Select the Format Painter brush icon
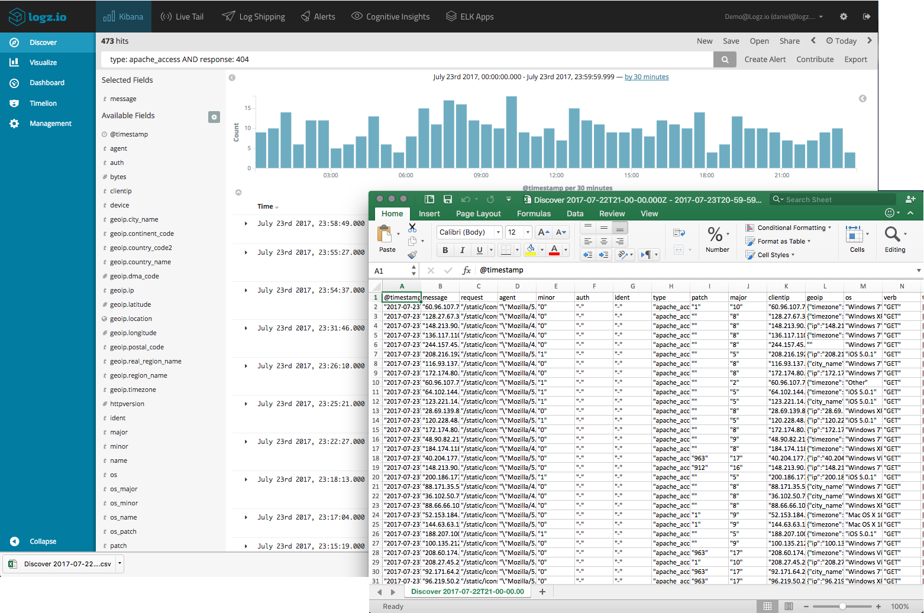Screen dimensions: 924x613 click(x=412, y=255)
